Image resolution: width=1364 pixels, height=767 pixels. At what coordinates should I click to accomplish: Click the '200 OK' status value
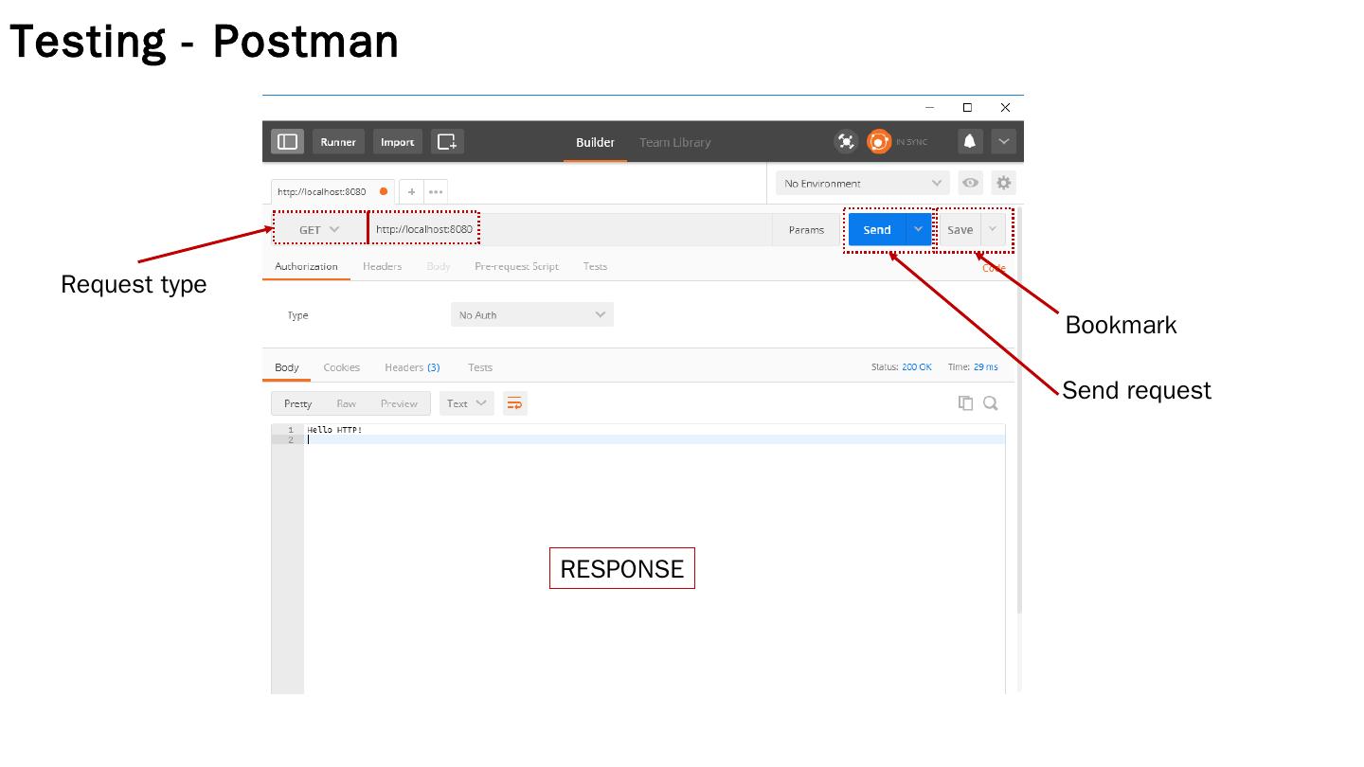click(x=917, y=366)
